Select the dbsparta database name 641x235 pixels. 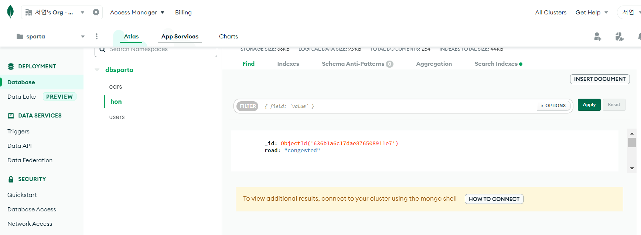[x=119, y=70]
